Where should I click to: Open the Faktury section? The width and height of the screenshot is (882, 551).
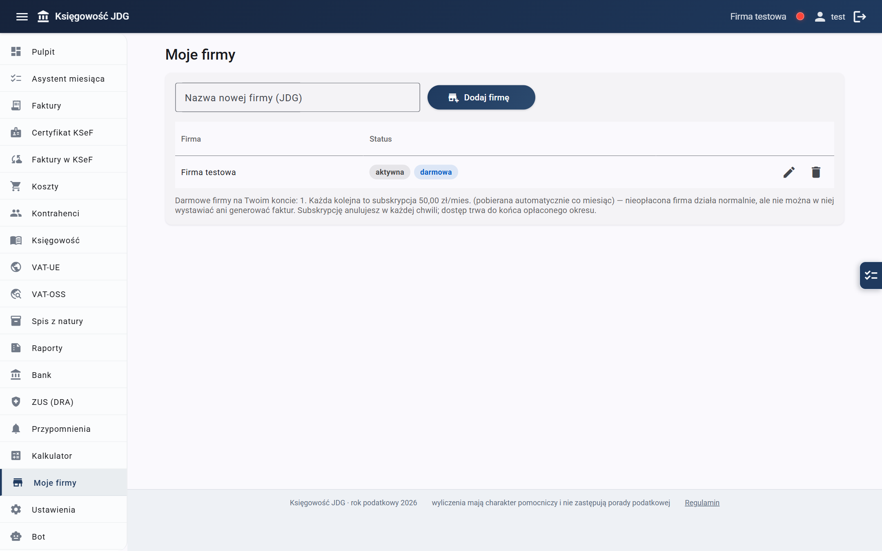64,105
